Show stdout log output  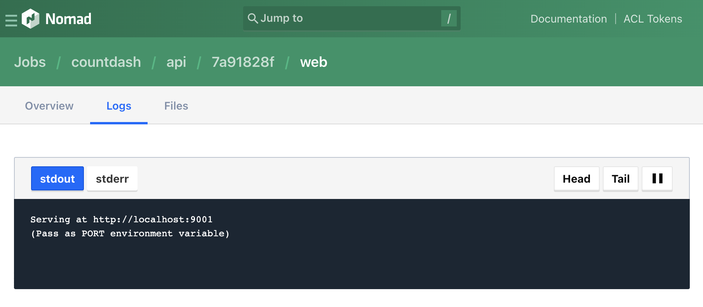57,178
